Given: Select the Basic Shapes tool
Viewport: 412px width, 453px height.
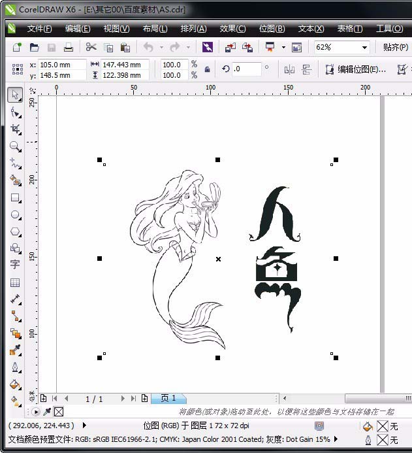Looking at the screenshot, I should pyautogui.click(x=15, y=248).
